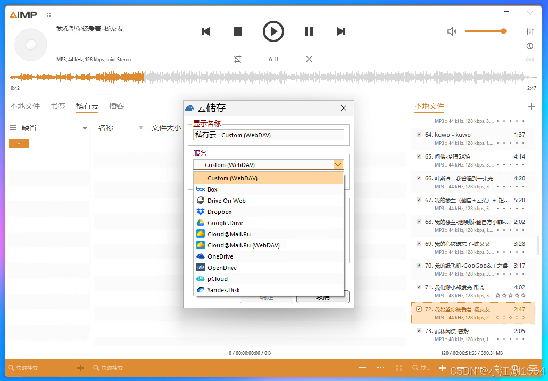Click the left panel 快速搜索 search box

(x=42, y=368)
